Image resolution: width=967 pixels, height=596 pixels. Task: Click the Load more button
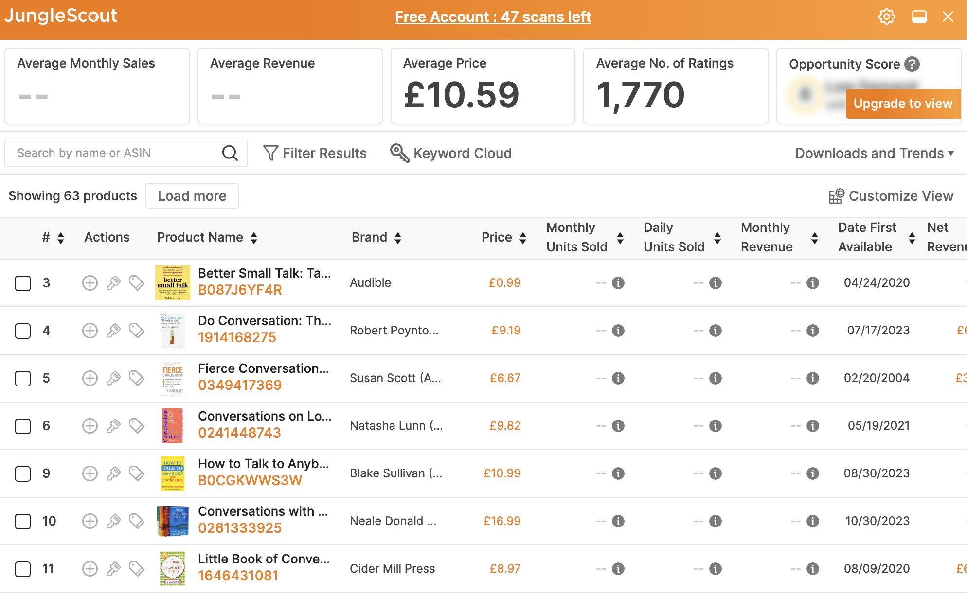pos(192,196)
